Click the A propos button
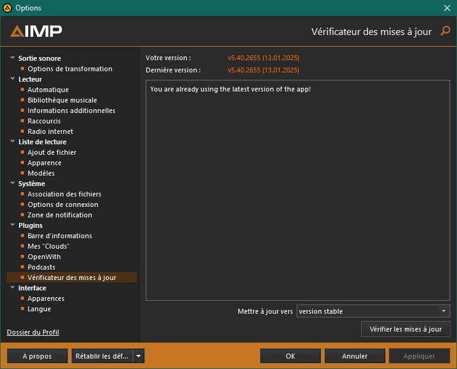This screenshot has width=457, height=369. coord(37,356)
